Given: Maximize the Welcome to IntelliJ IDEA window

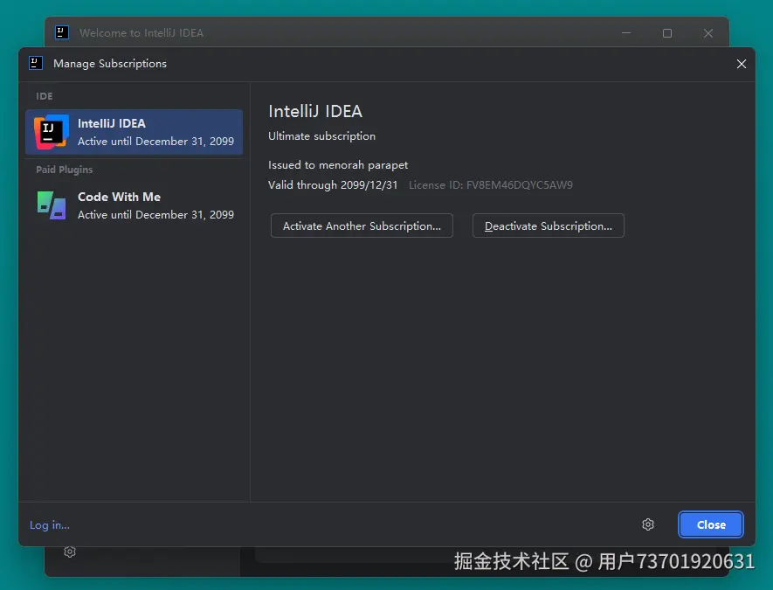Looking at the screenshot, I should pyautogui.click(x=667, y=33).
